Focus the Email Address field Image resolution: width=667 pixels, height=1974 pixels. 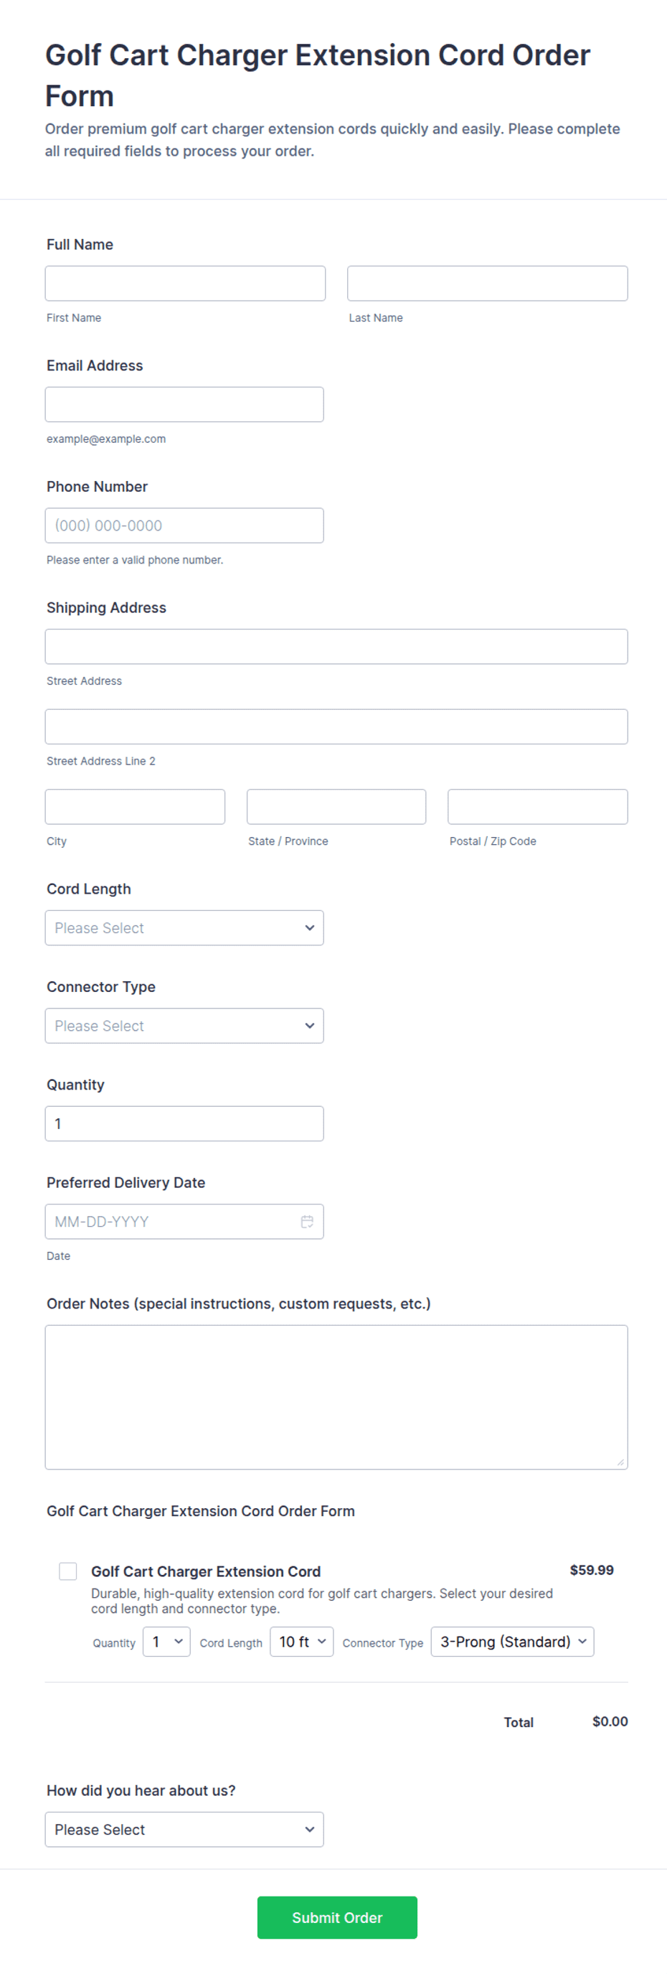184,405
